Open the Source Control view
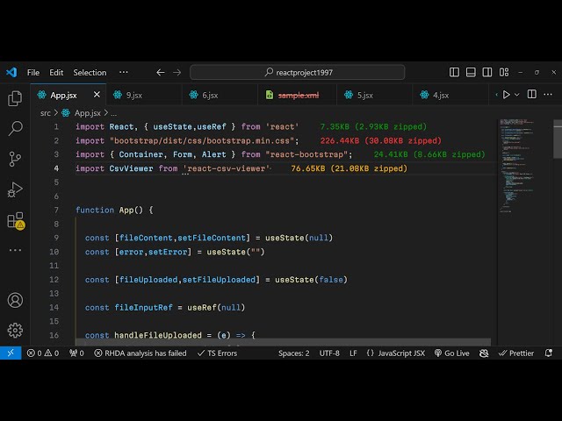 tap(15, 159)
